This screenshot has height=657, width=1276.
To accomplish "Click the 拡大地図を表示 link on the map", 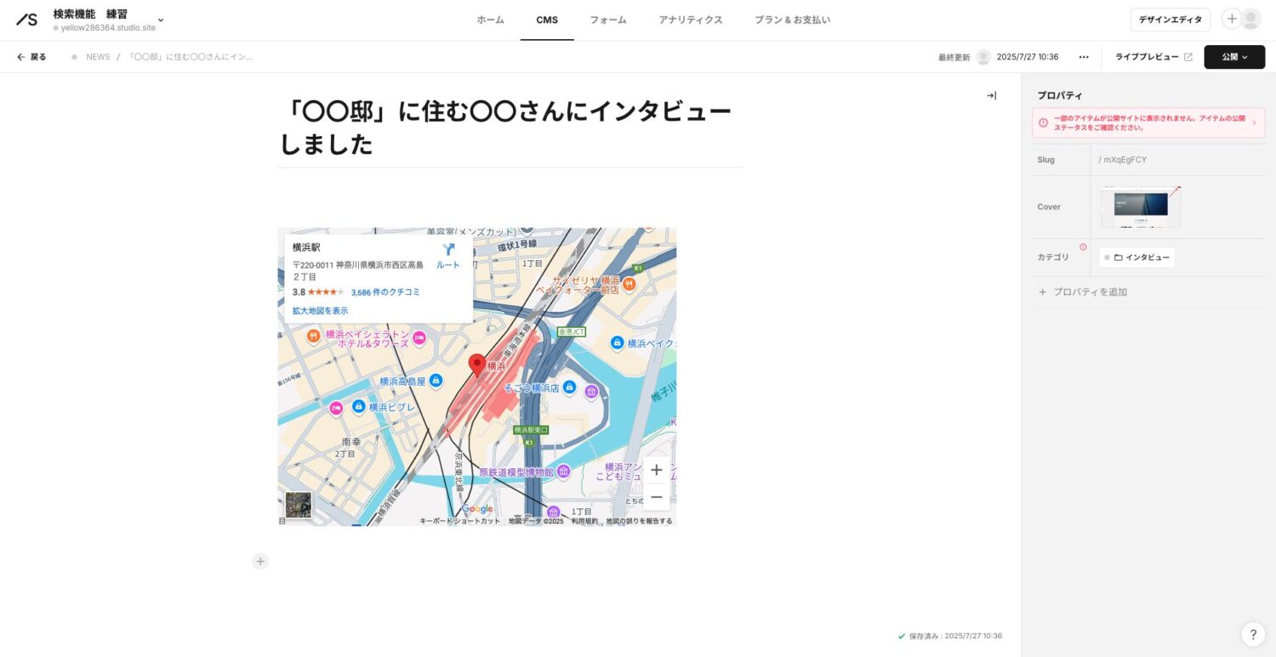I will pyautogui.click(x=320, y=310).
